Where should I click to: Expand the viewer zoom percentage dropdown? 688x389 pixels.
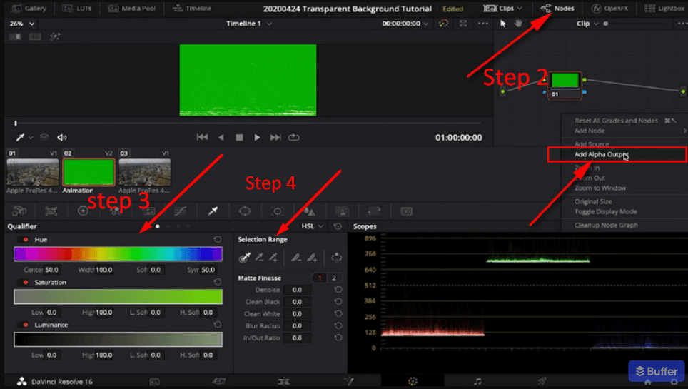21,24
